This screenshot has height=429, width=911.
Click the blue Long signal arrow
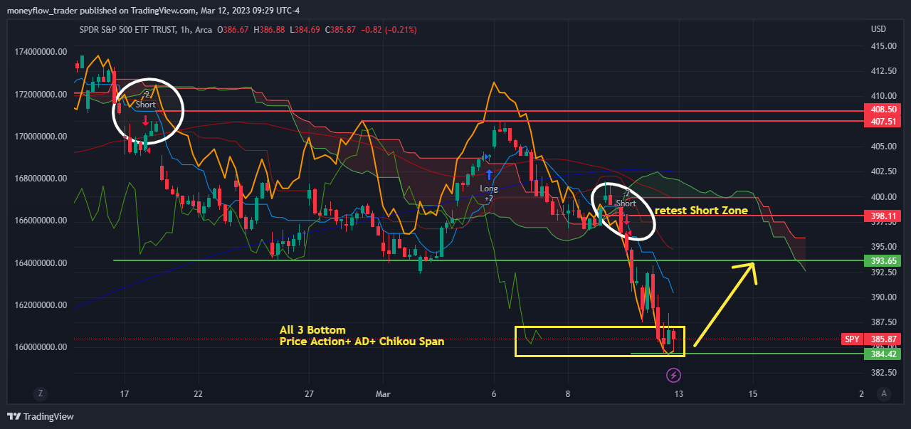tap(490, 174)
